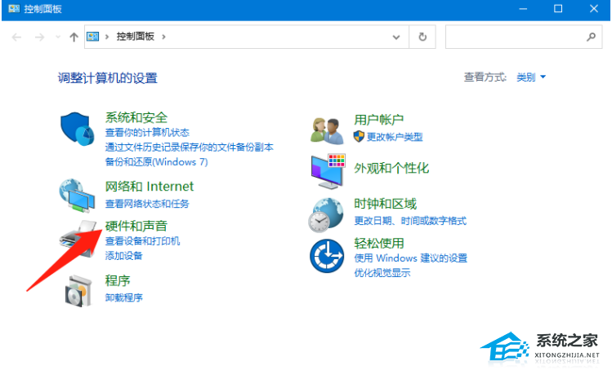612x370 pixels.
Task: Click 通过文件历史记录保存你的文件备份副本 link
Action: coord(190,148)
